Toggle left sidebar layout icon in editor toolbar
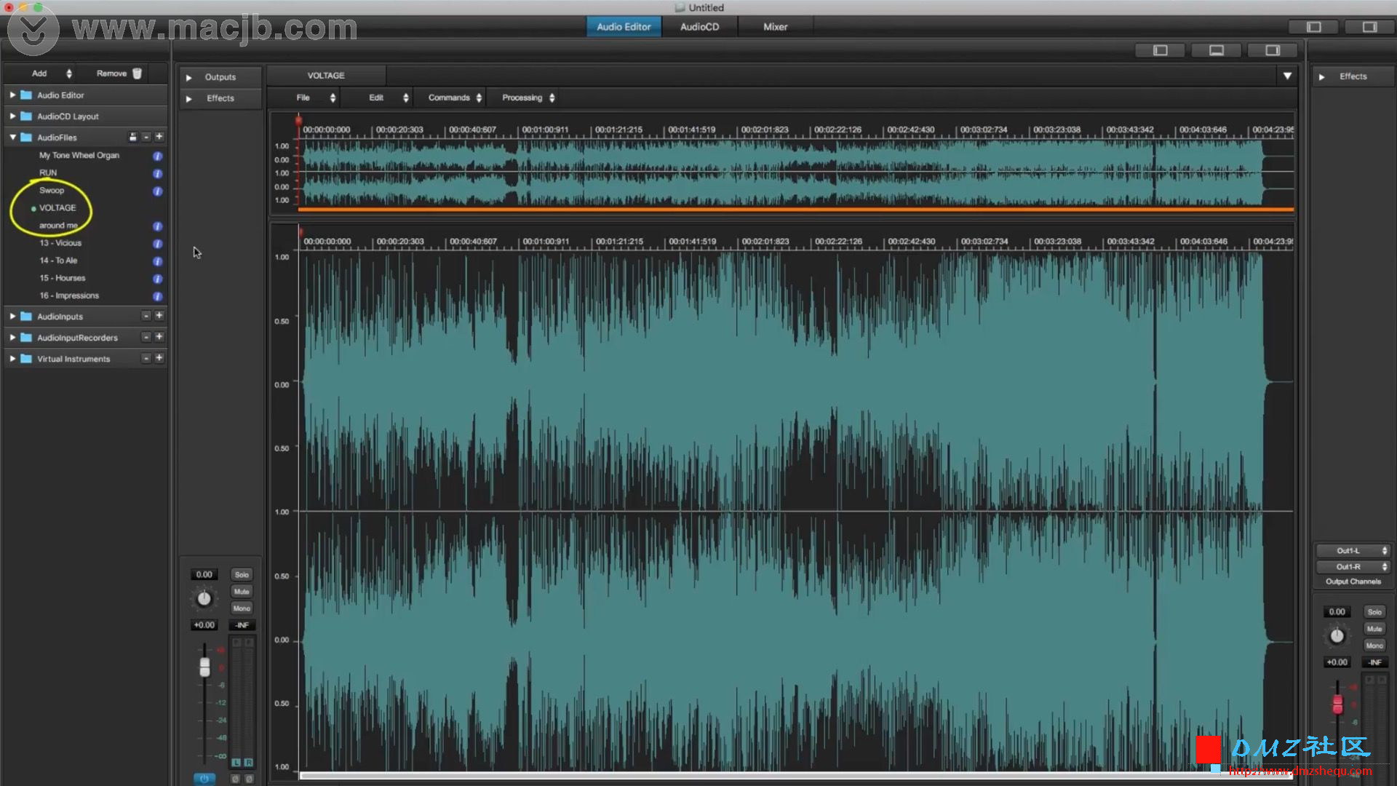Screen dimensions: 1397x786 [x=1161, y=50]
